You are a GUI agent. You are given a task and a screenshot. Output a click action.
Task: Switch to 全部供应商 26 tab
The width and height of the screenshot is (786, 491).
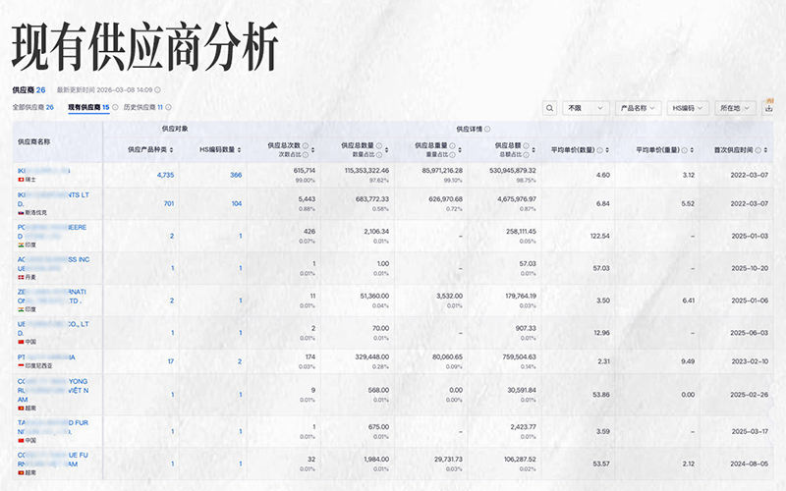(x=32, y=106)
